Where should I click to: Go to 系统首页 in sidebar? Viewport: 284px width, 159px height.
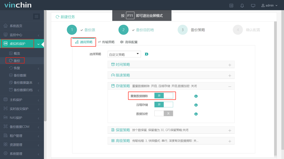click(22, 26)
